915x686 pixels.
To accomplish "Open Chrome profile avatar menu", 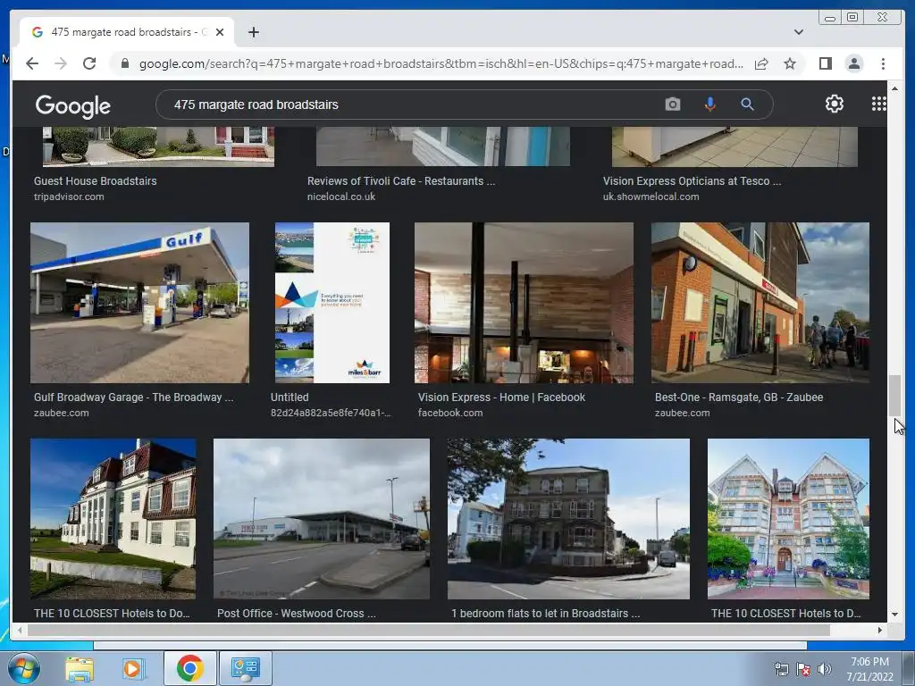I will (x=853, y=63).
